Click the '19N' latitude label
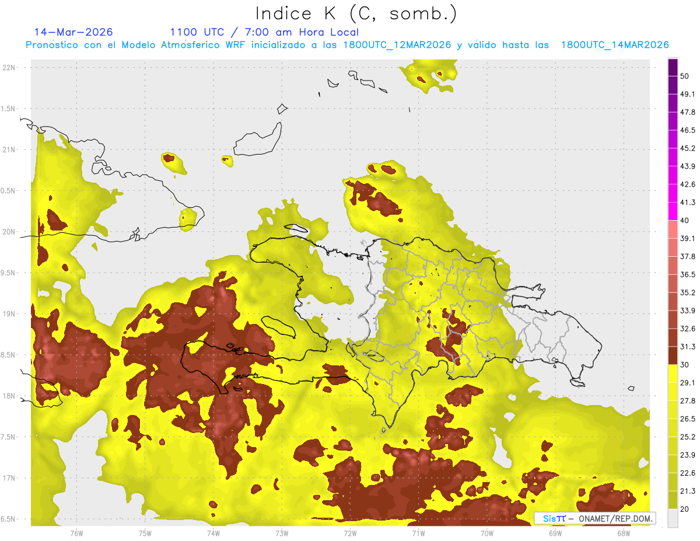The width and height of the screenshot is (700, 541). [x=9, y=313]
